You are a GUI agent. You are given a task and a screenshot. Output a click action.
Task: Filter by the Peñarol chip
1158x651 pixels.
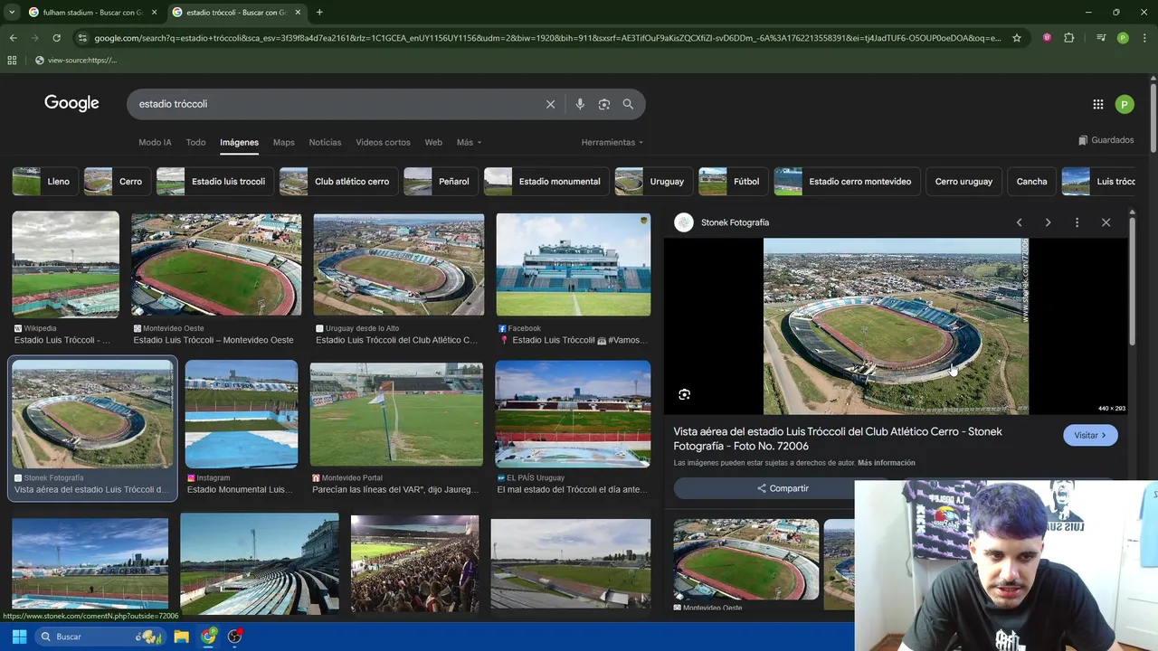[x=441, y=181]
